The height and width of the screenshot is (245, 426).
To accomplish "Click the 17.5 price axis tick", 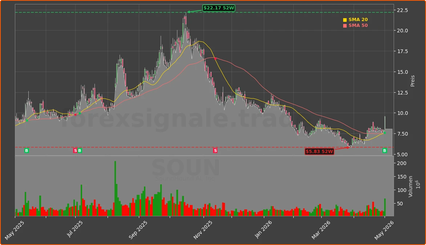I will pyautogui.click(x=402, y=51).
